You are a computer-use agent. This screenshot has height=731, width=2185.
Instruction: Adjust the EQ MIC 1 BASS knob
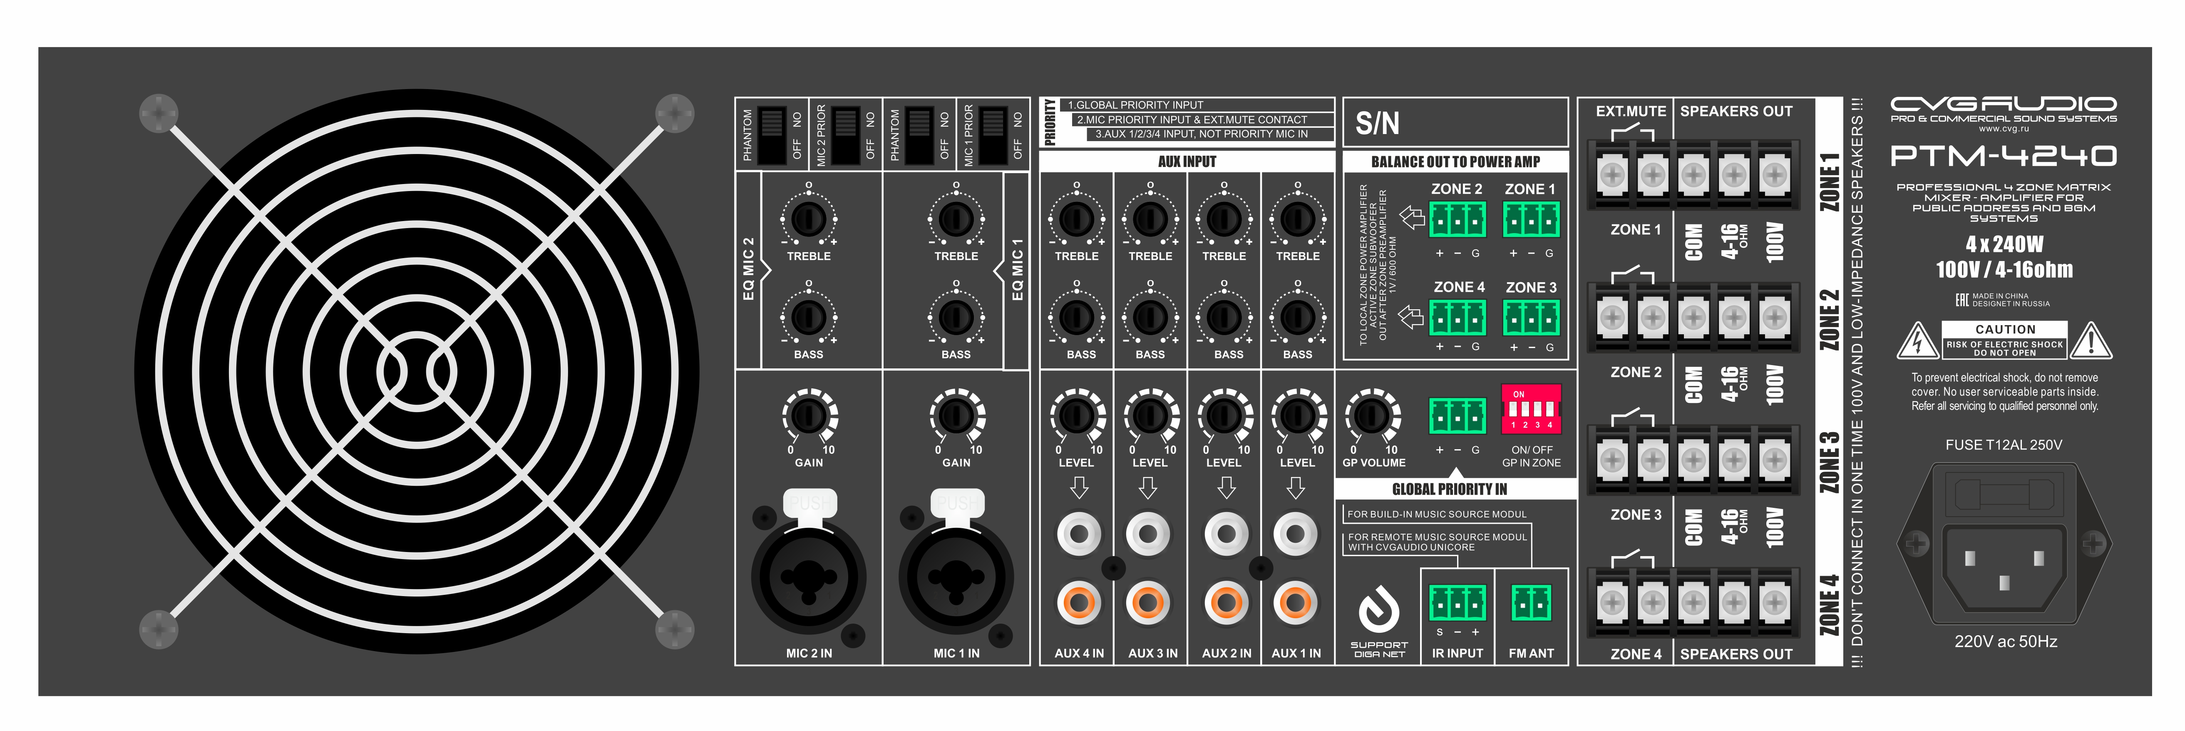[x=956, y=317]
